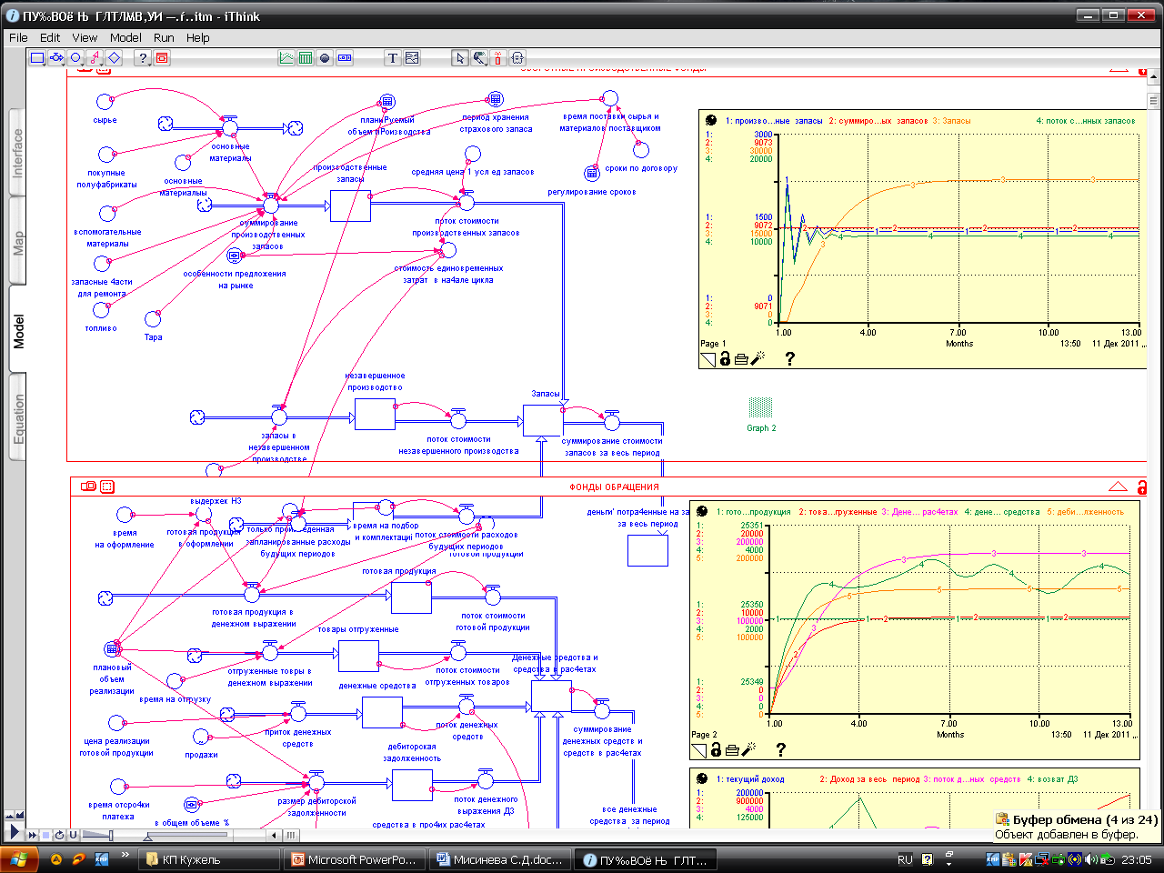Image resolution: width=1164 pixels, height=873 pixels.
Task: Click the RU language indicator
Action: [905, 859]
